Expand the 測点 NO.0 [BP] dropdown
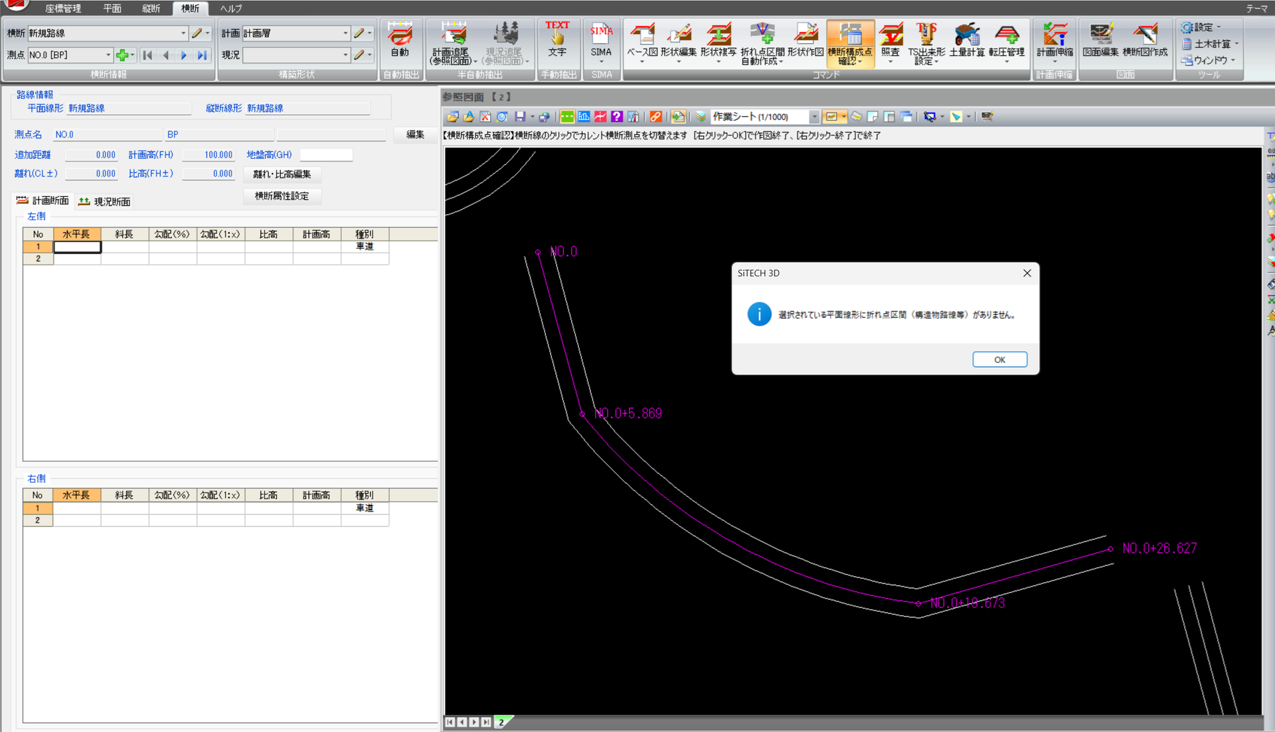The image size is (1275, 732). click(108, 55)
